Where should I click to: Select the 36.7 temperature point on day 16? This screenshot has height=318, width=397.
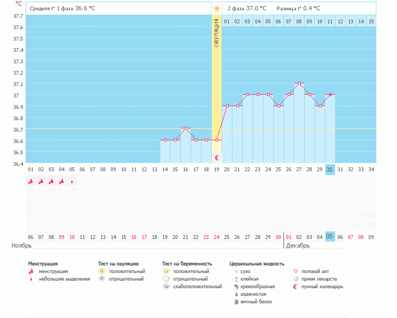pos(186,128)
